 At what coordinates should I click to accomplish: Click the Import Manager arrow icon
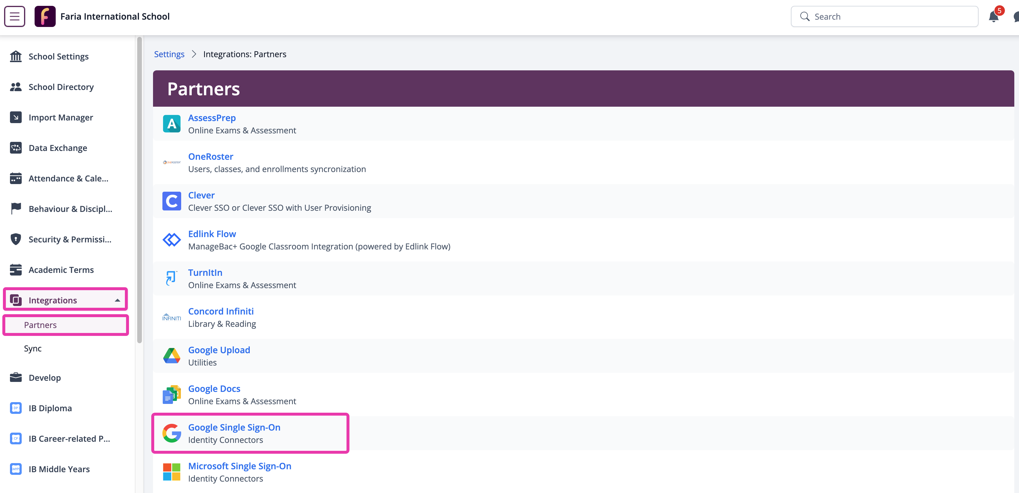click(16, 117)
